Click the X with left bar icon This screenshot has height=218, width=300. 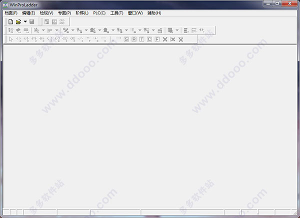point(172,39)
